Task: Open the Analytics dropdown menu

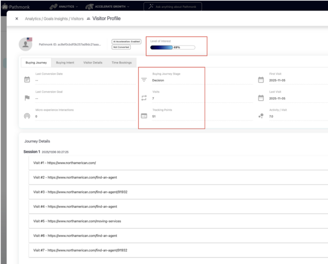Action: tap(64, 6)
